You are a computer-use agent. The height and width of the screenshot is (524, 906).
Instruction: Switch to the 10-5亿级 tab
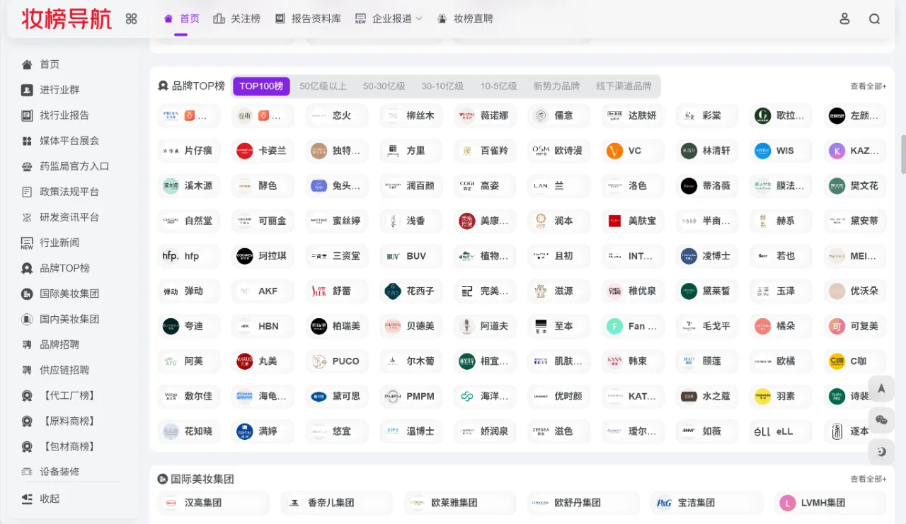point(499,86)
